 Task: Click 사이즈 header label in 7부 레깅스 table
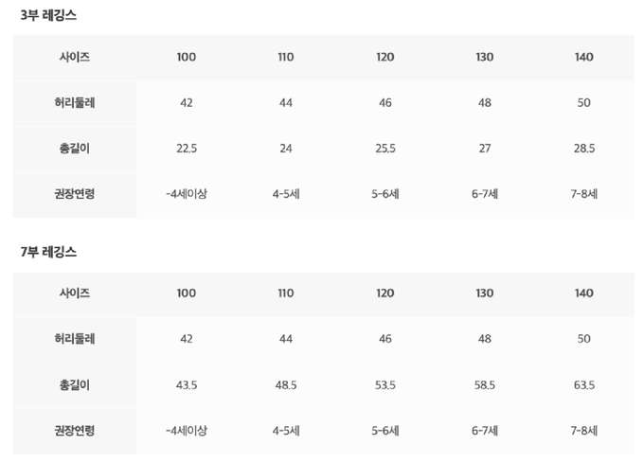[x=75, y=293]
